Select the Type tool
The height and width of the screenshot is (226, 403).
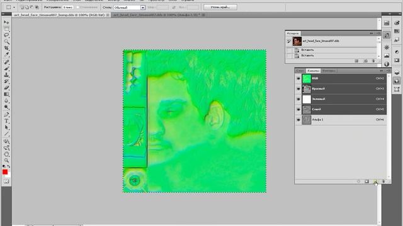point(6,121)
